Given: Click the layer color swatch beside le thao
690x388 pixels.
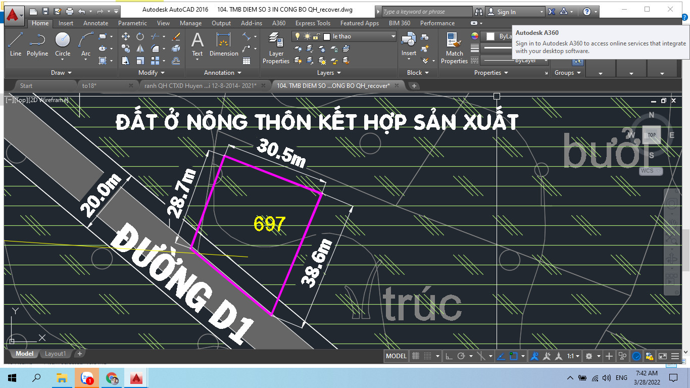Looking at the screenshot, I should pos(327,36).
